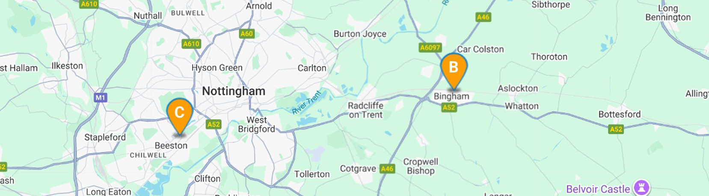Click the blue M1 motorway shield
Image resolution: width=709 pixels, height=196 pixels.
pyautogui.click(x=100, y=98)
